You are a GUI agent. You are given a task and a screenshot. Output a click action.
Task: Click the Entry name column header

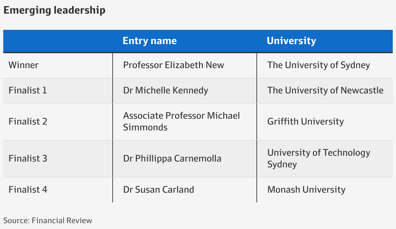click(150, 41)
